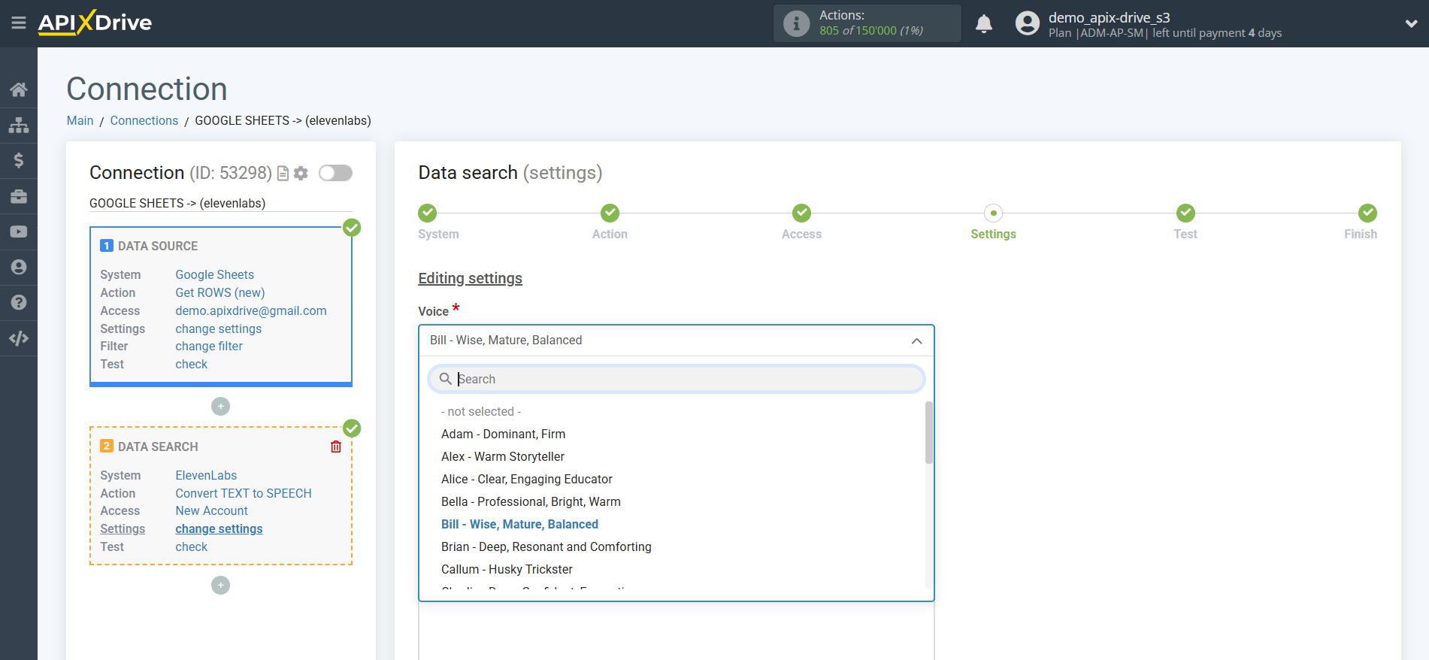Go to the Action step

610,213
